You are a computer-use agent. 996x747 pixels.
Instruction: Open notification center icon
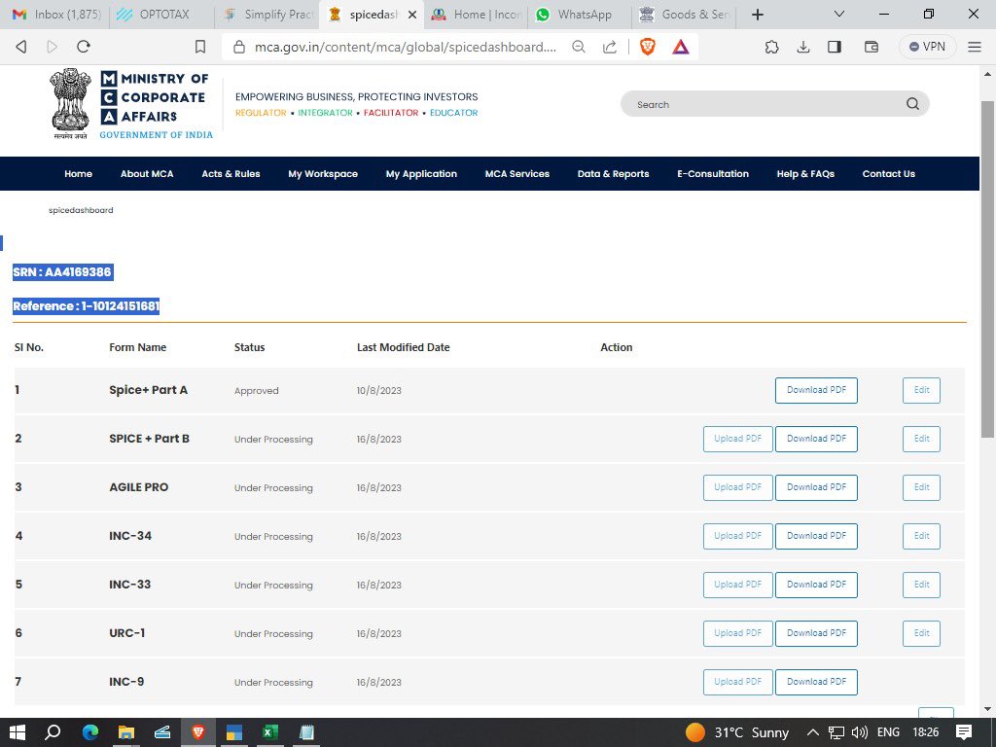963,732
